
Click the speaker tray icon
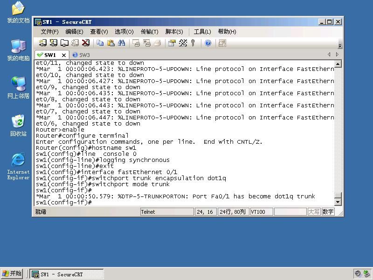[x=358, y=274]
